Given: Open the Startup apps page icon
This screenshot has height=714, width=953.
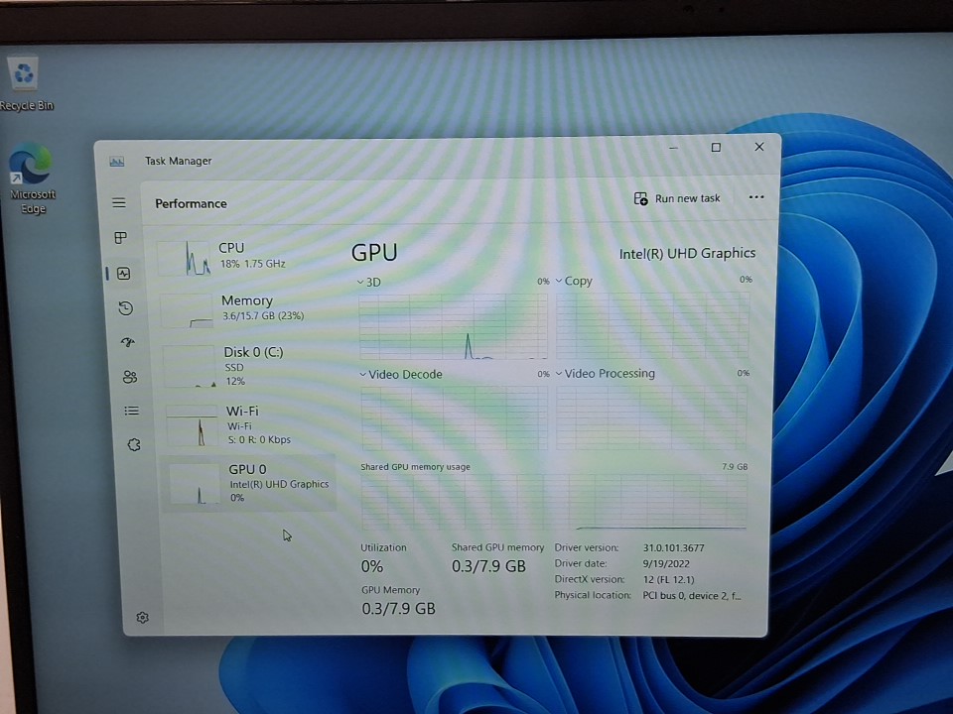Looking at the screenshot, I should click(x=127, y=342).
